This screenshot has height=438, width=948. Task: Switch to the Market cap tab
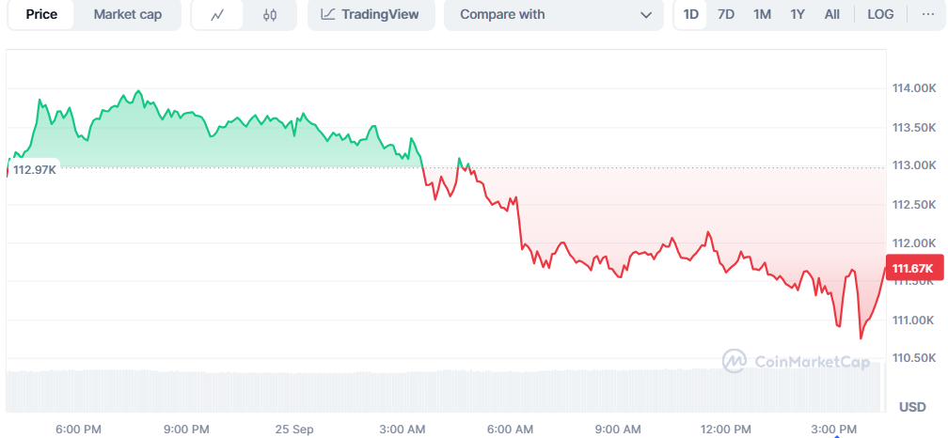coord(128,15)
